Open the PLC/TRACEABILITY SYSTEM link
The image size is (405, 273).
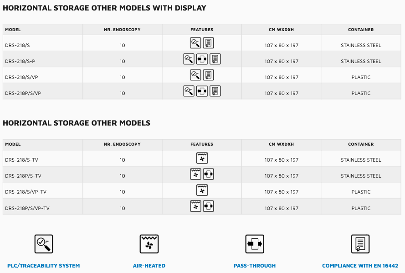pos(44,266)
